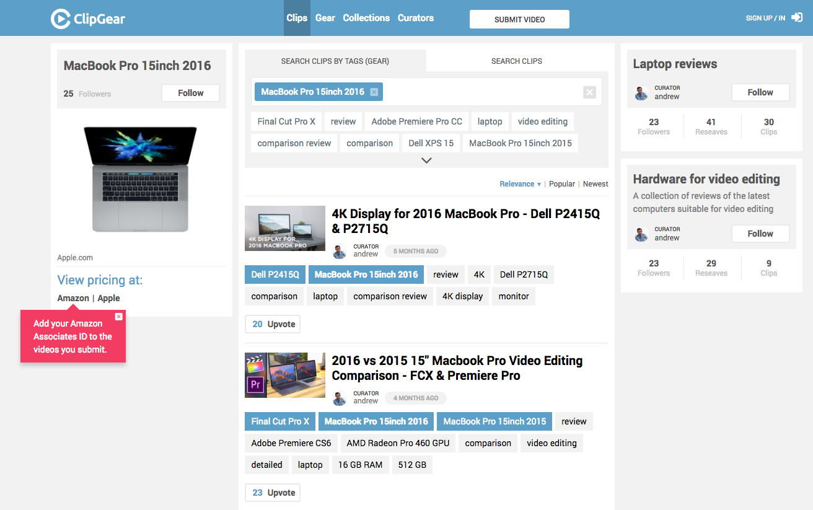Follow the Laptop reviews collection

(760, 92)
